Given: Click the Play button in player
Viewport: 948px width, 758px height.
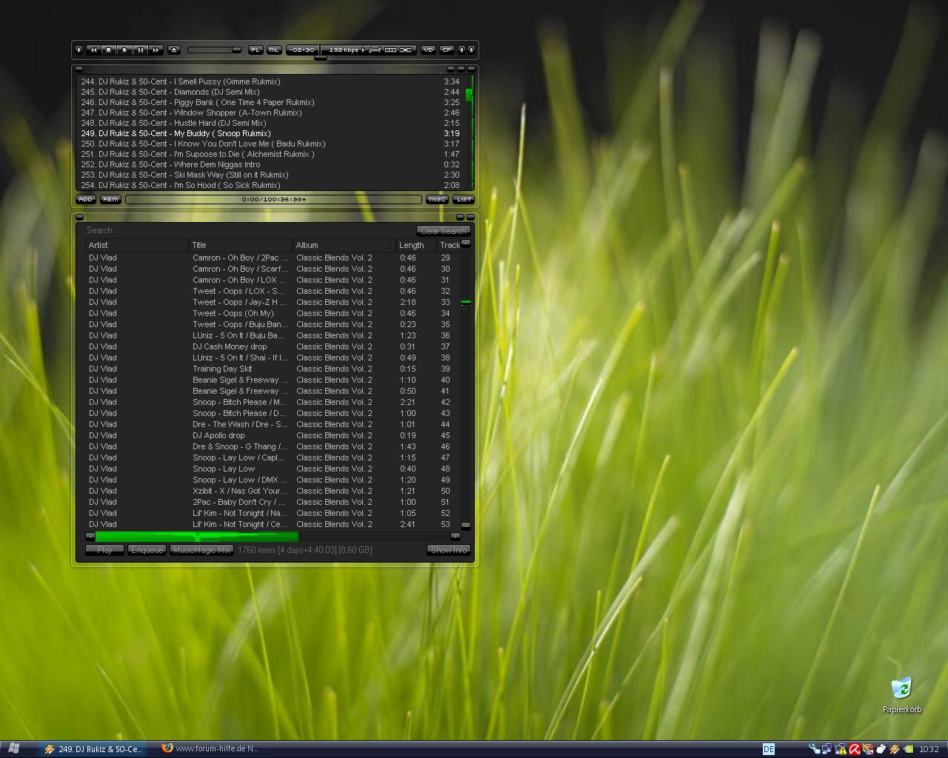Looking at the screenshot, I should click(x=124, y=50).
